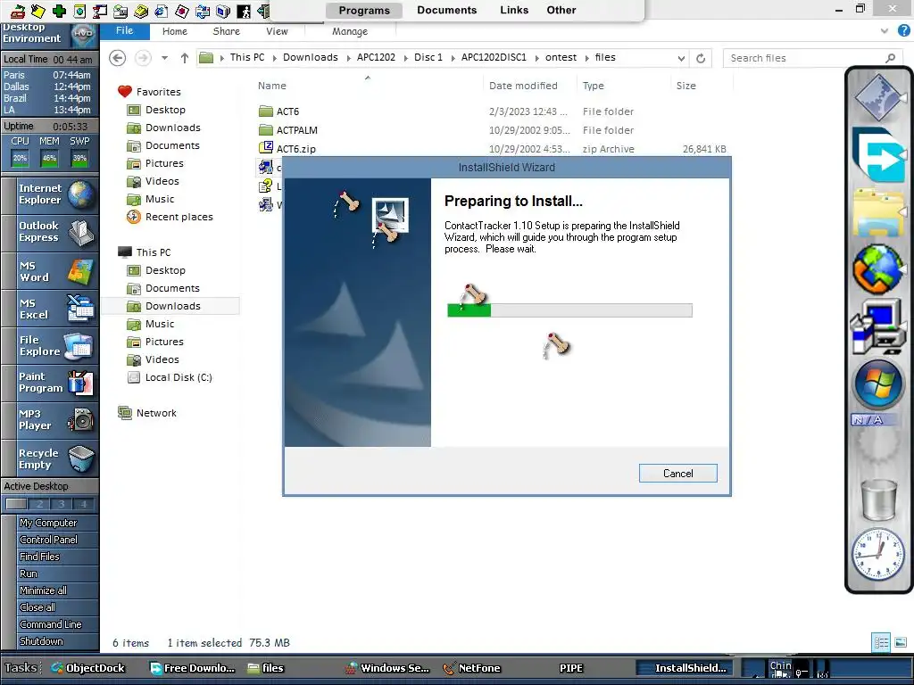Image resolution: width=914 pixels, height=685 pixels.
Task: Click the MEM usage meter
Action: [50, 159]
